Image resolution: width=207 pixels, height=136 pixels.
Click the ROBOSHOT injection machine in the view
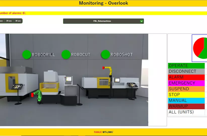pyautogui.click(x=111, y=88)
